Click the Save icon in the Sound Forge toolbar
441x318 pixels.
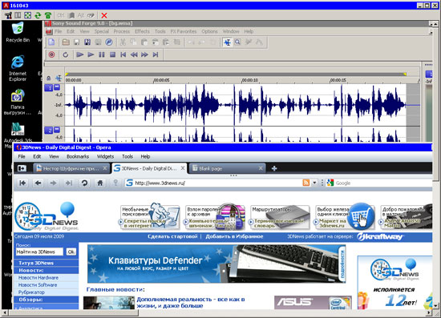(x=76, y=42)
